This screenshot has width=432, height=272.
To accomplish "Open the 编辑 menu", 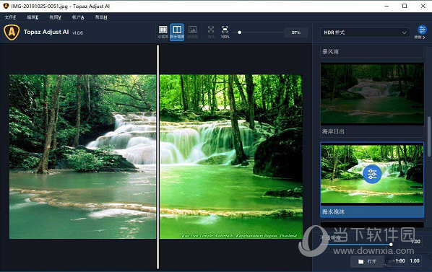I will coord(33,17).
